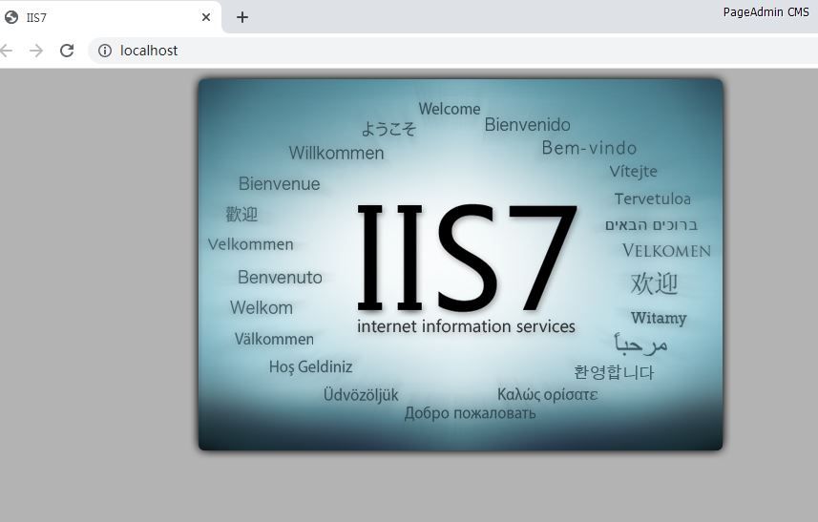Go back to previous page
The width and height of the screenshot is (818, 522).
click(6, 51)
